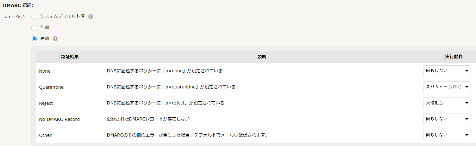Click the ステータス field label
The height and width of the screenshot is (146, 476).
15,16
